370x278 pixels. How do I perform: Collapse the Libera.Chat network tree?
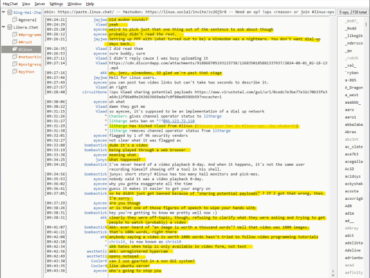(x=3, y=27)
